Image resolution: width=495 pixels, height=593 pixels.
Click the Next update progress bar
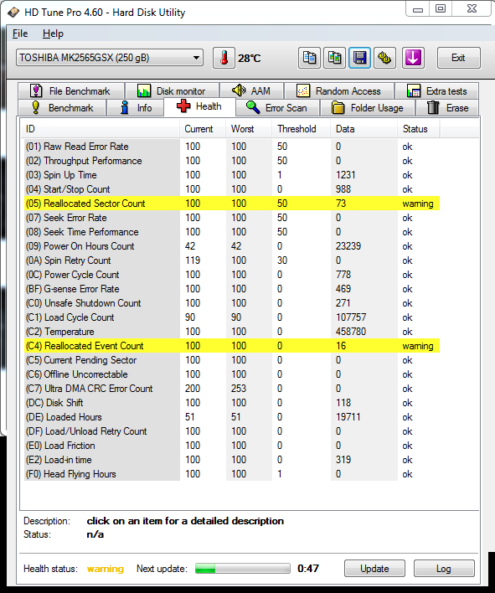click(x=242, y=569)
